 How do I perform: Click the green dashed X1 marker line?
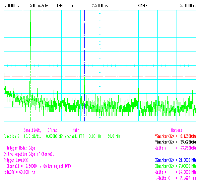tap(30, 66)
